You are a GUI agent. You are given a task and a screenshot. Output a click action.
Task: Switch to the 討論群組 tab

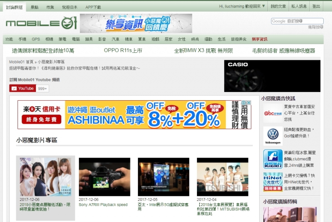coord(14,7)
